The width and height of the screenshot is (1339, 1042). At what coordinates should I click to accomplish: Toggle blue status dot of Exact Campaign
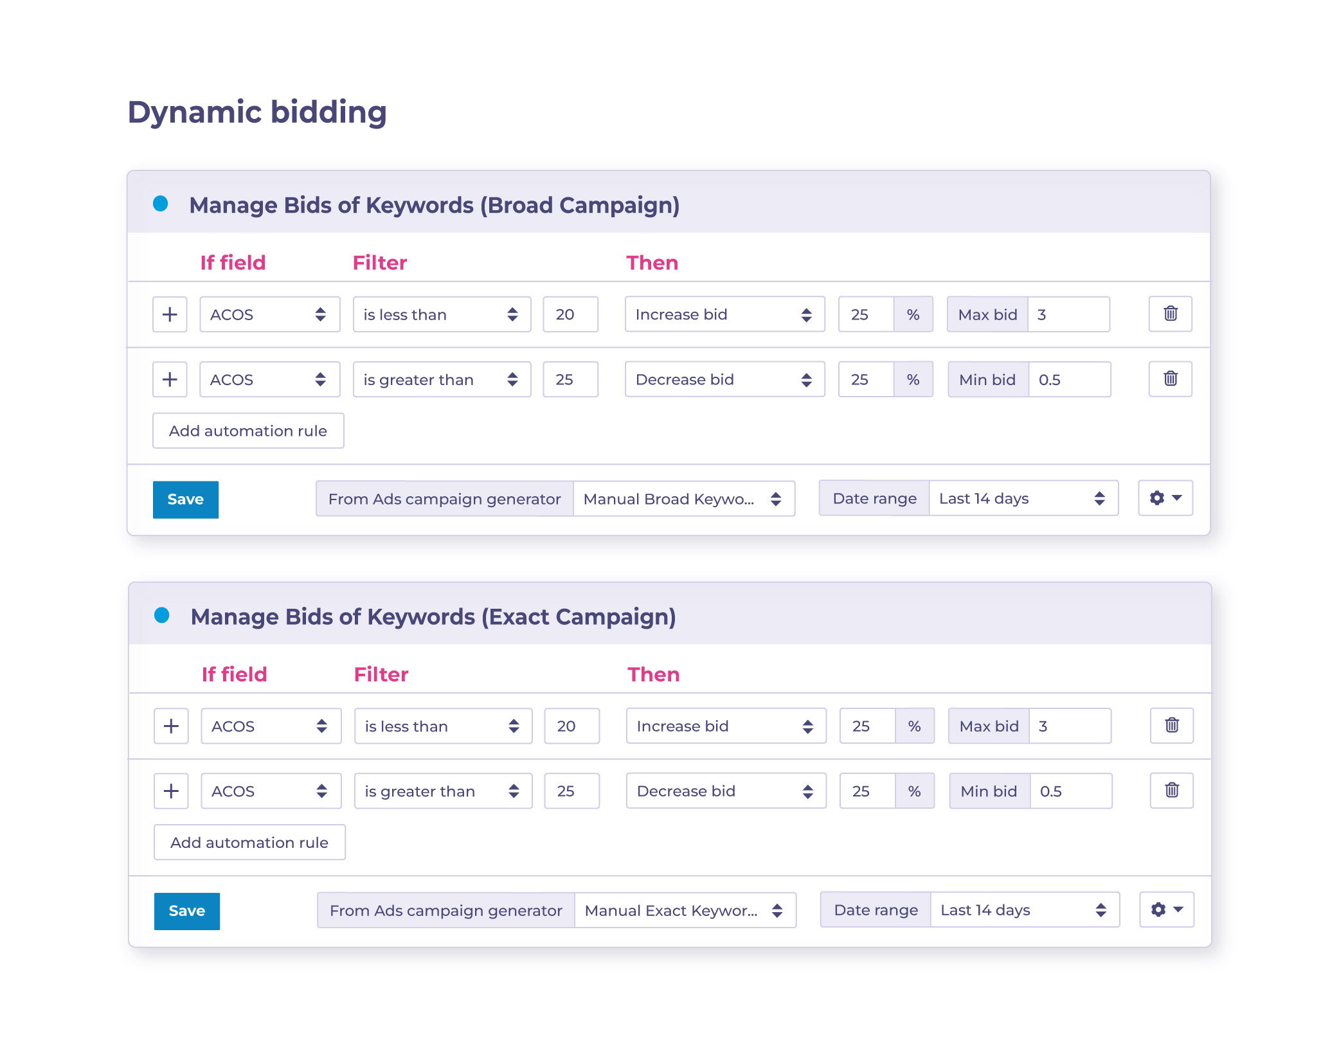point(162,615)
